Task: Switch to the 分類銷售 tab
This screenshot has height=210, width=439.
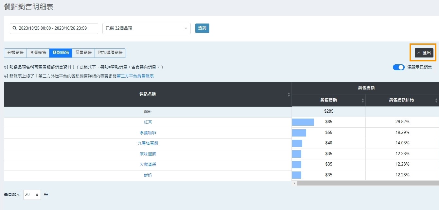Action: pyautogui.click(x=15, y=53)
